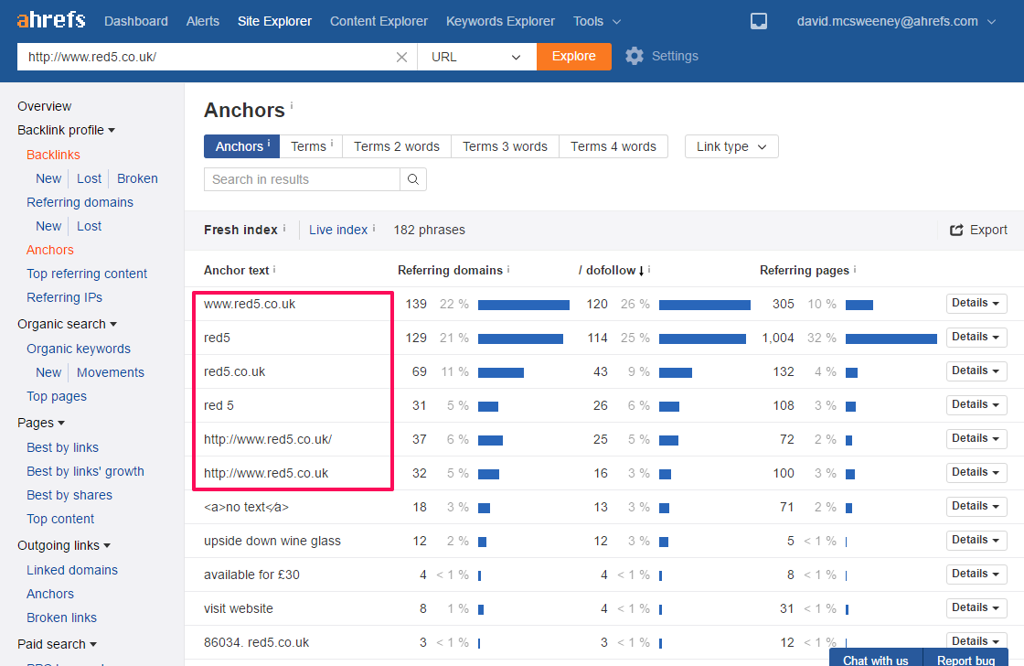Open Movements link
Screen dimensions: 1024x666
coord(111,372)
